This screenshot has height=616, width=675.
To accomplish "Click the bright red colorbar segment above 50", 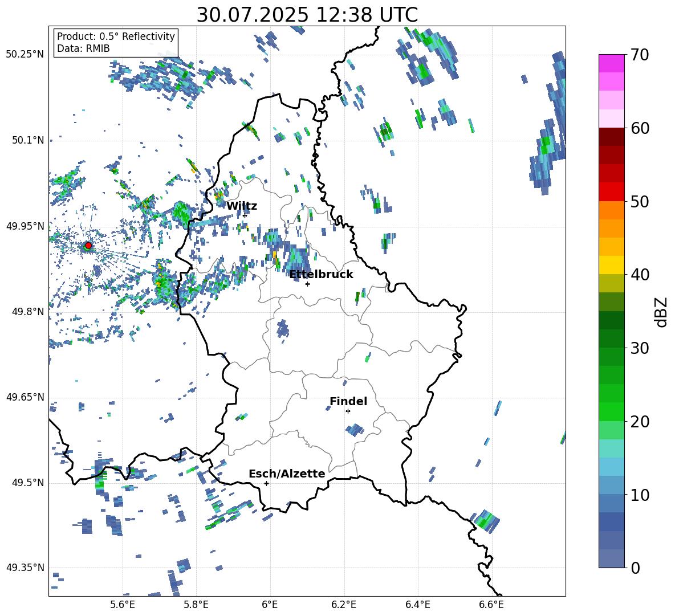I will click(x=612, y=192).
